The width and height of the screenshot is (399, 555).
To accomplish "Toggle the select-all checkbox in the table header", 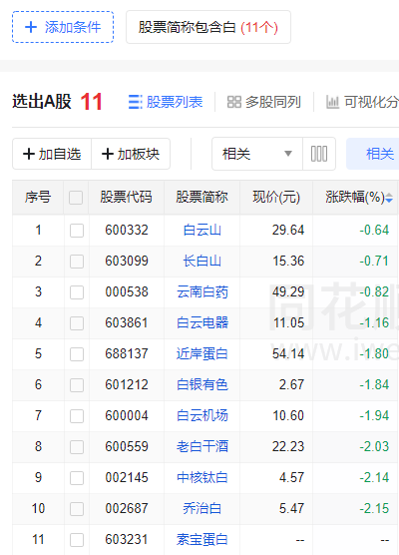I will [76, 198].
